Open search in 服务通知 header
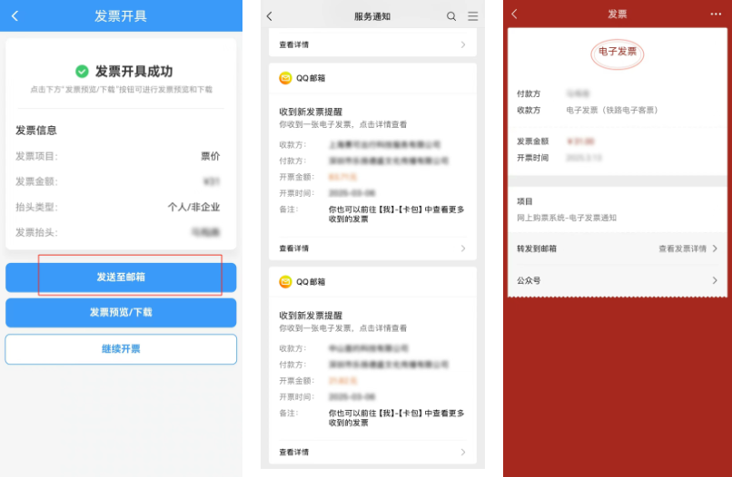The height and width of the screenshot is (477, 732). click(451, 16)
